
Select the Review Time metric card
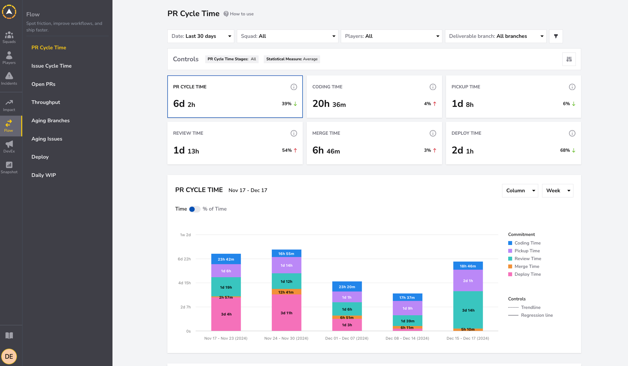point(235,143)
